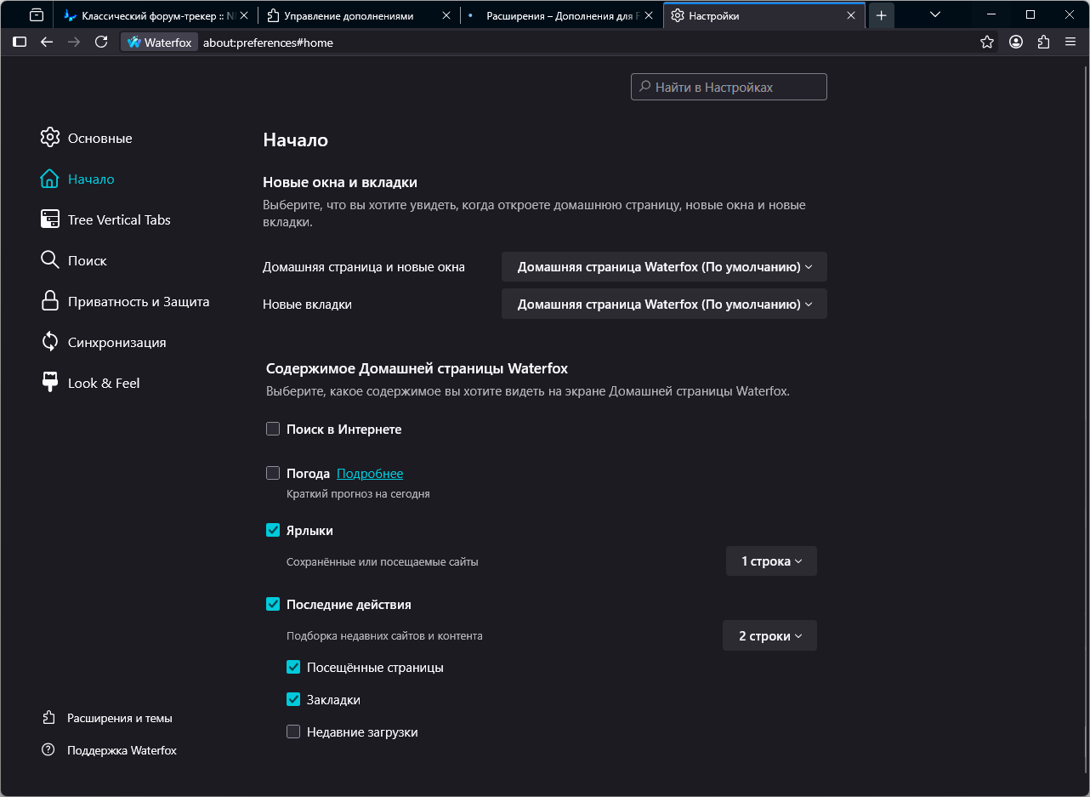
Task: Open the account profile icon
Action: point(1016,42)
